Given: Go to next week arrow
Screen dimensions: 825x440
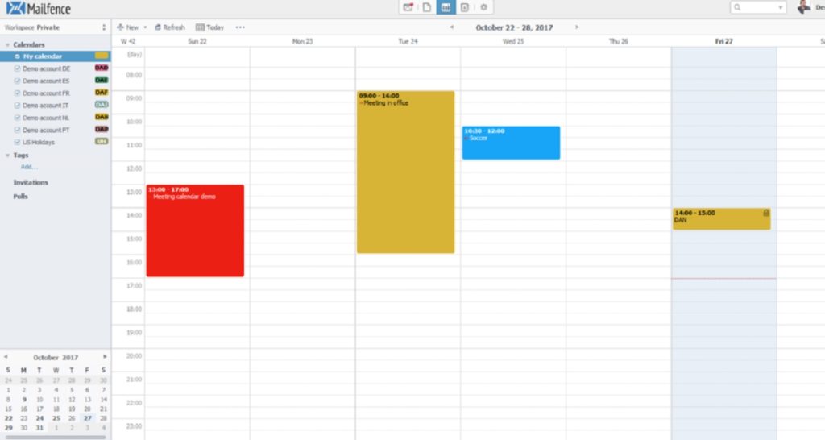Looking at the screenshot, I should click(577, 27).
